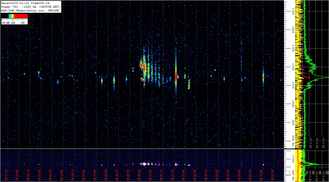Click the -40 label under color scale
The width and height of the screenshot is (329, 182).
pyautogui.click(x=22, y=23)
